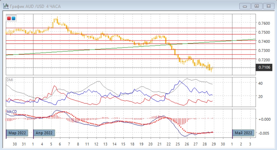277x150 pixels.
Task: Click the MACD indicator label
Action: 12,111
